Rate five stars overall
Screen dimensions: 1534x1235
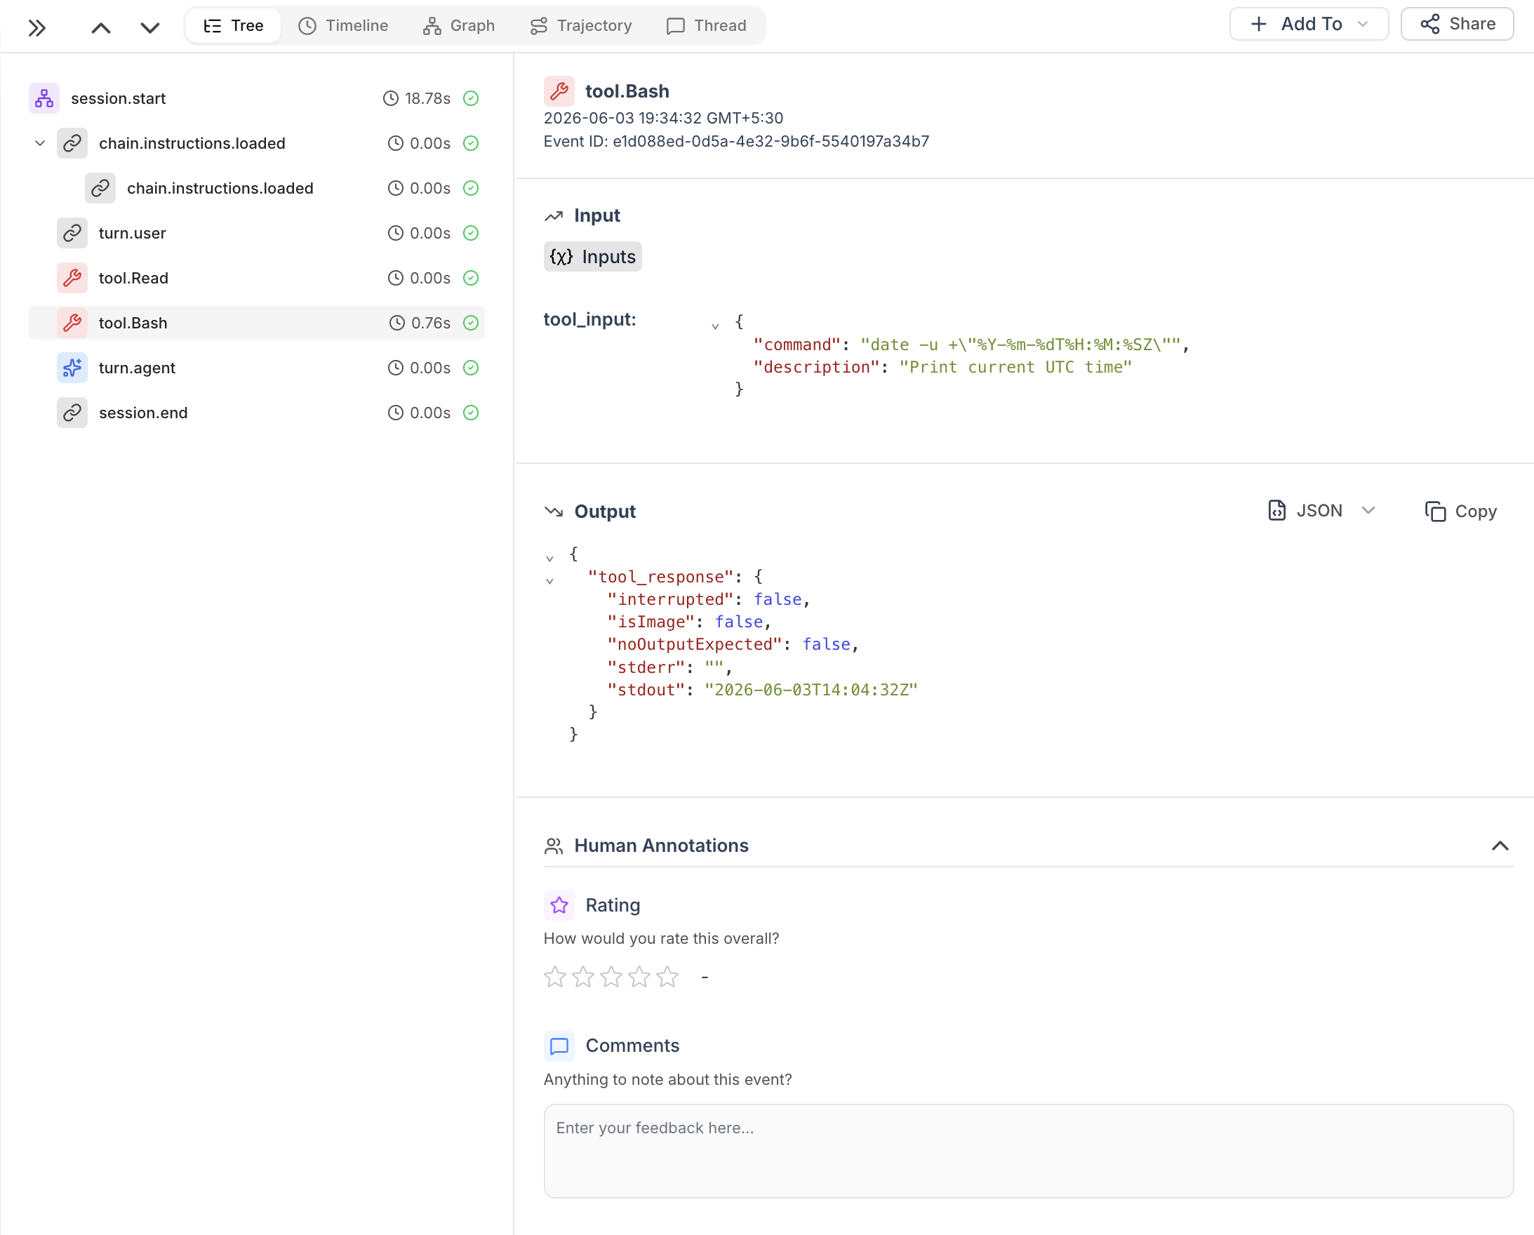[x=667, y=977]
